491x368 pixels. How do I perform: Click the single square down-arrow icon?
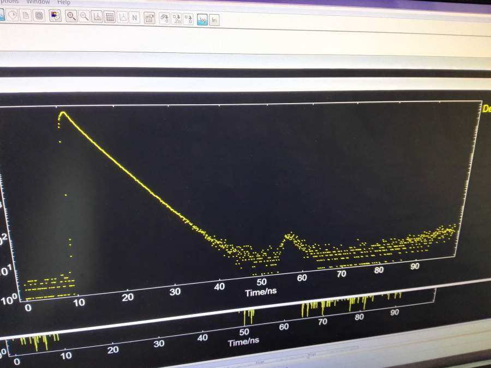[x=189, y=19]
